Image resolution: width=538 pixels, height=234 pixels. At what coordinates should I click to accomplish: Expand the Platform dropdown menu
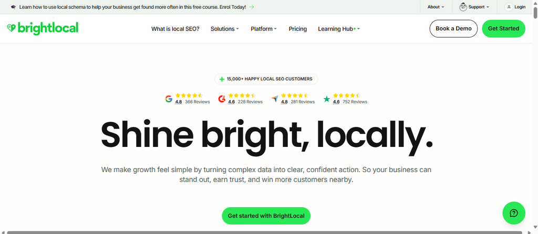[264, 29]
